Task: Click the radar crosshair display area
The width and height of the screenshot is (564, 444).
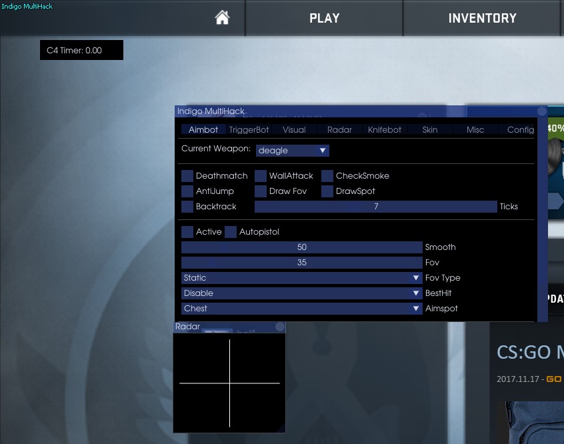Action: (229, 383)
